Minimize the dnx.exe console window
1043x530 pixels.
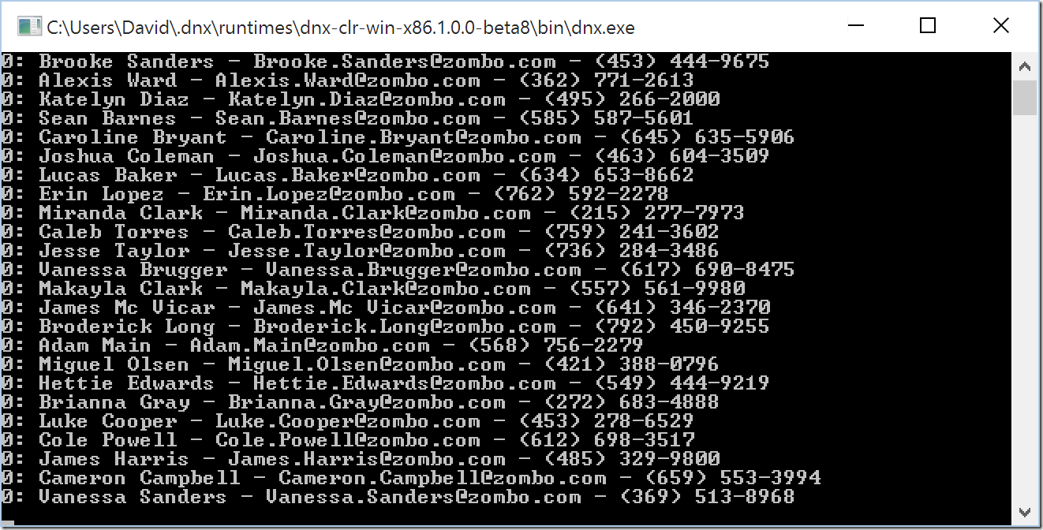(856, 26)
